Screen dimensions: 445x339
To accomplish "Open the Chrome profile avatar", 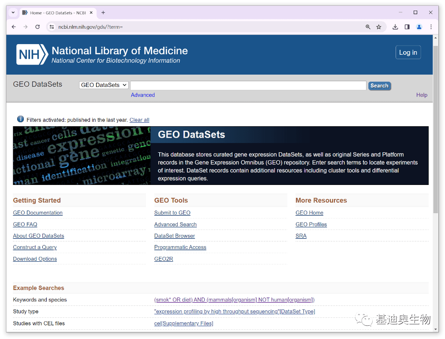I will [419, 27].
